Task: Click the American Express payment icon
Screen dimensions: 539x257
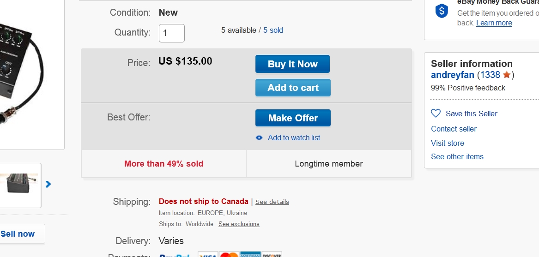Action: [250, 255]
